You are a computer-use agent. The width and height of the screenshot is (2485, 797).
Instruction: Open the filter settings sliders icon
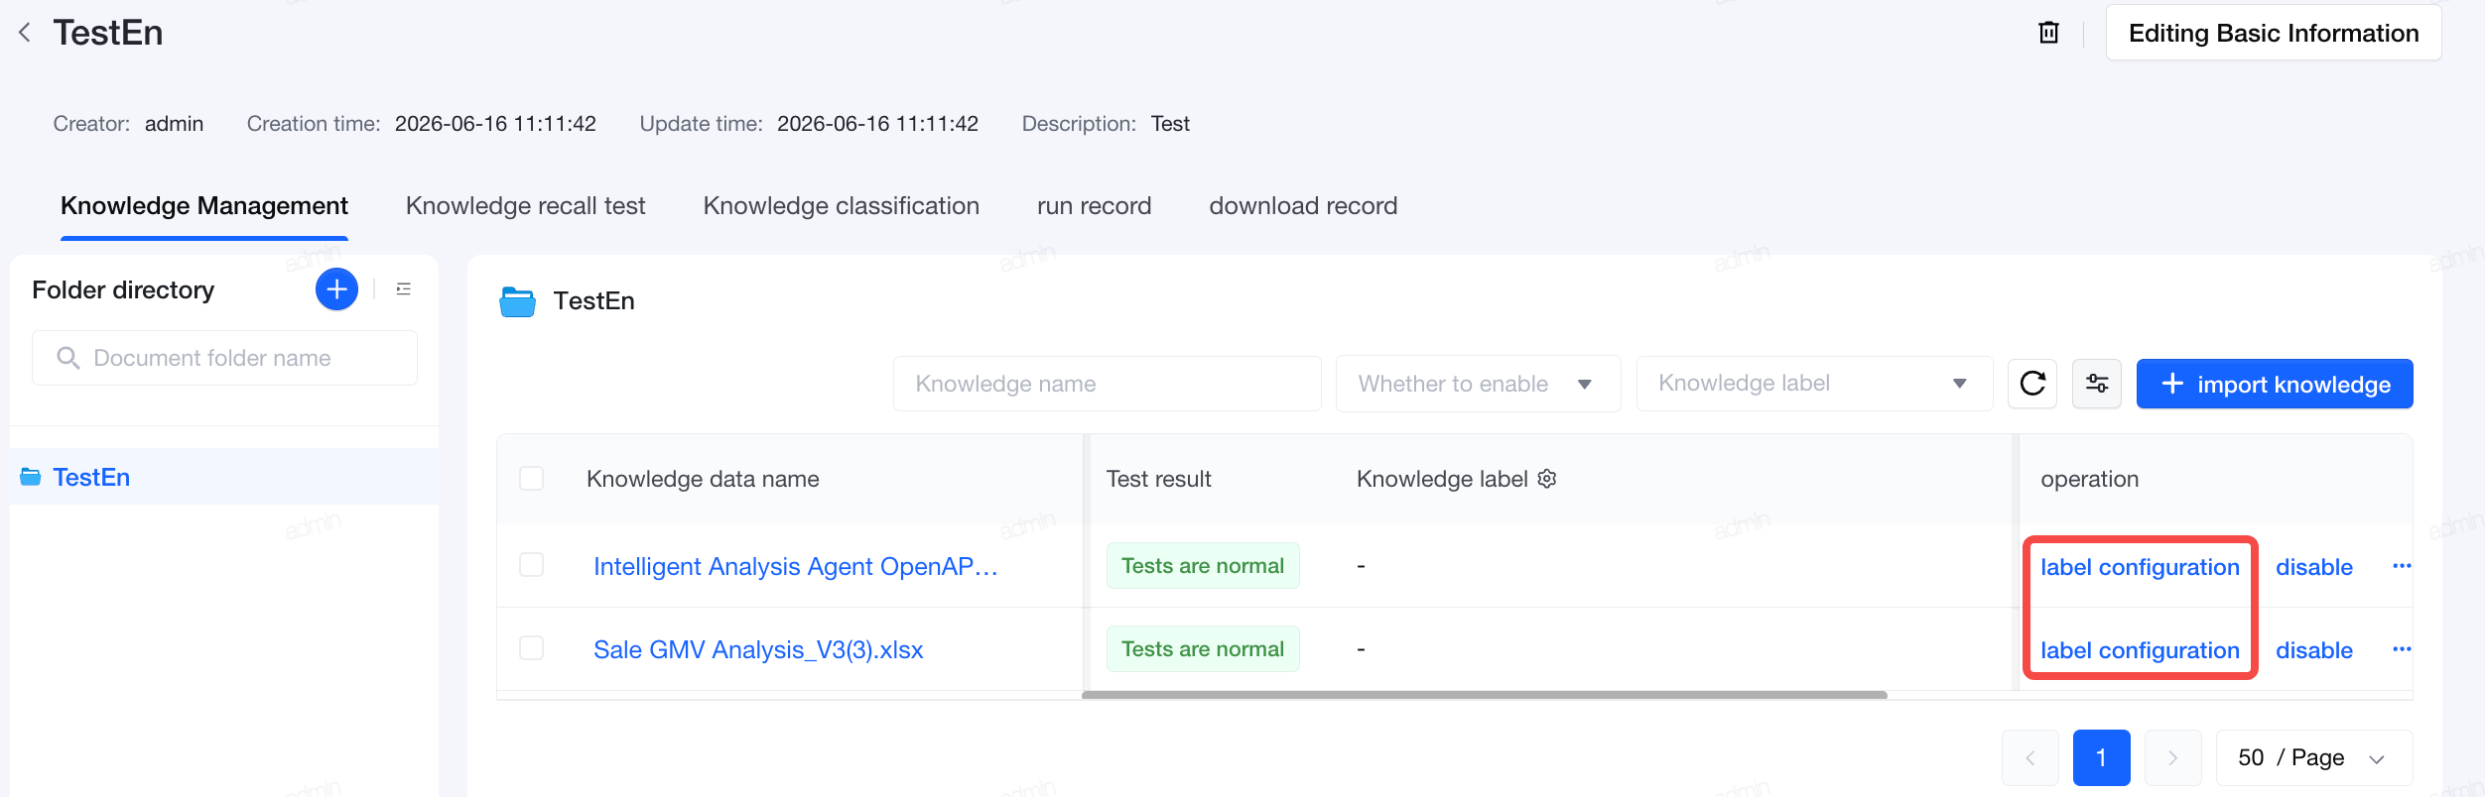click(x=2097, y=384)
